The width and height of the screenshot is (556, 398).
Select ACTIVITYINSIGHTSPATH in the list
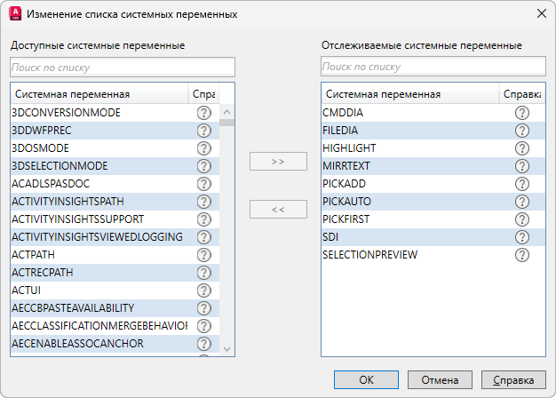[x=75, y=202]
